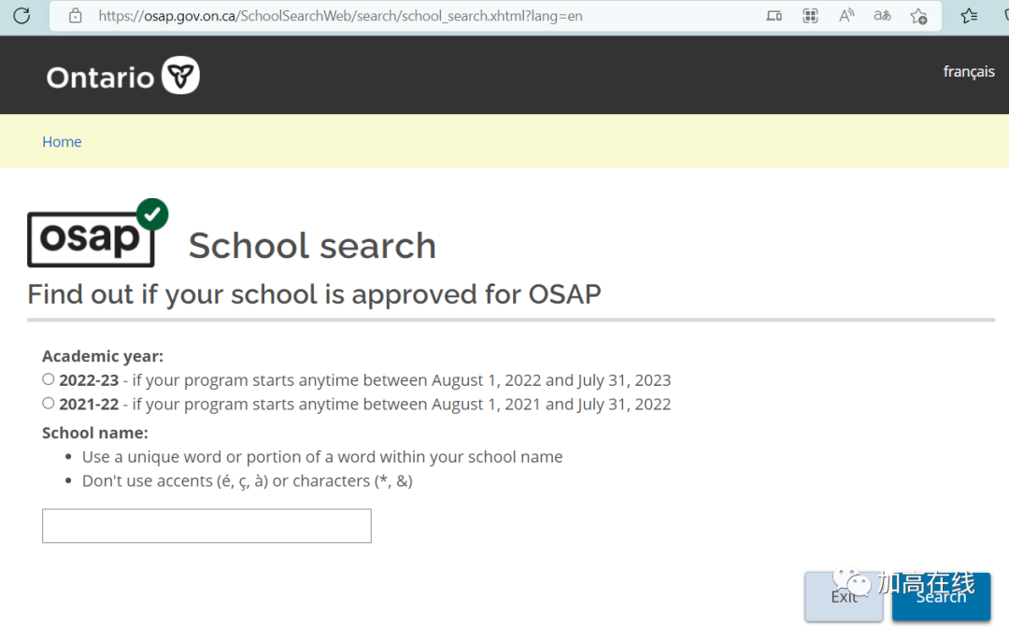
Task: Open the QR code generator icon
Action: tap(809, 16)
